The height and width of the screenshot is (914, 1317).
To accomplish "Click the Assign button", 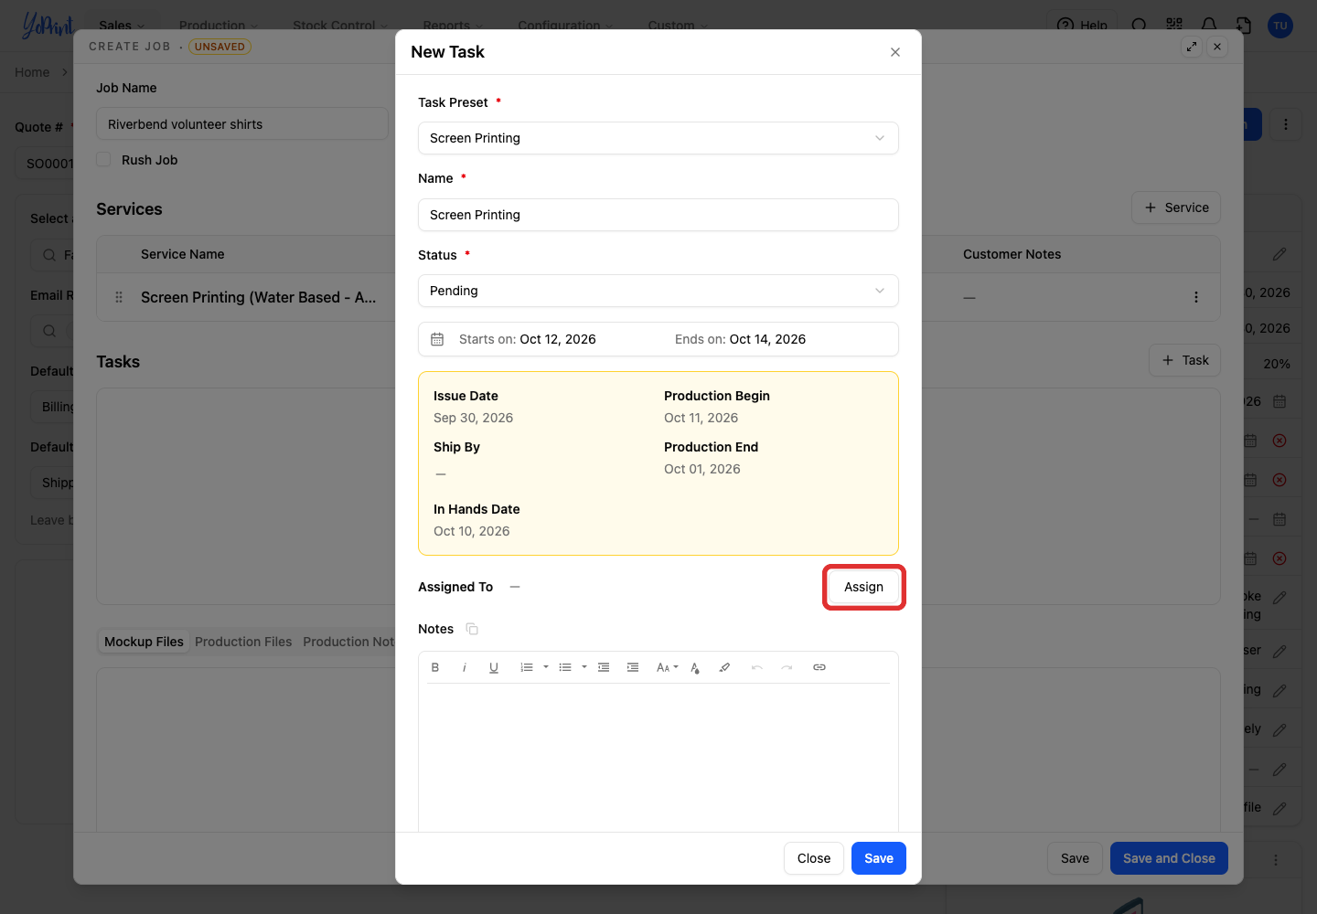I will point(864,587).
